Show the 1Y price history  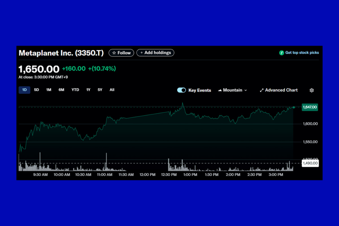[x=88, y=90]
